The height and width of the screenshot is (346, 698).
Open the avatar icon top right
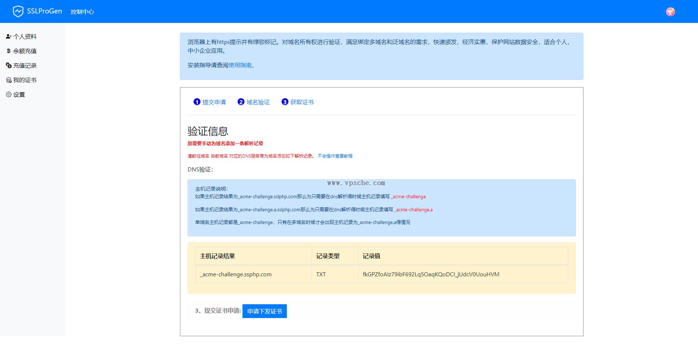(x=670, y=11)
